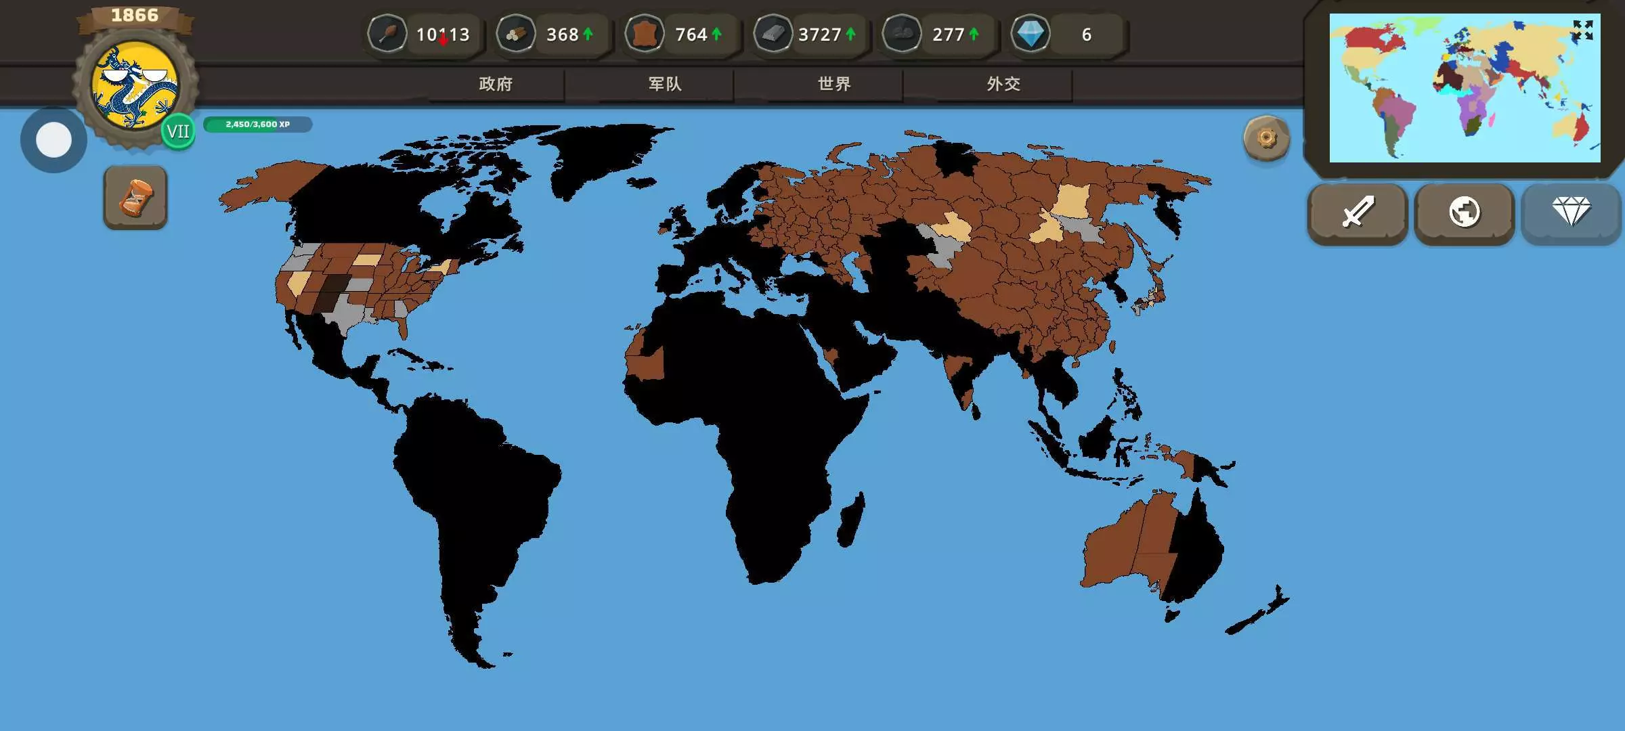Open the diamond shop button
1625x731 pixels.
[1571, 213]
